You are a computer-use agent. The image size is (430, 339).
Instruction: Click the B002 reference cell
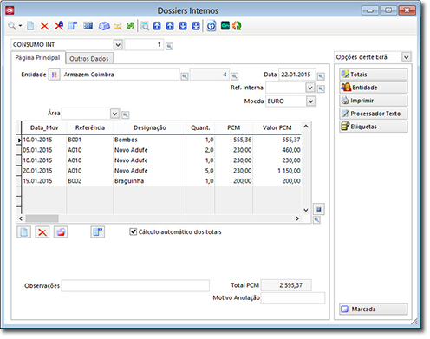(x=89, y=181)
